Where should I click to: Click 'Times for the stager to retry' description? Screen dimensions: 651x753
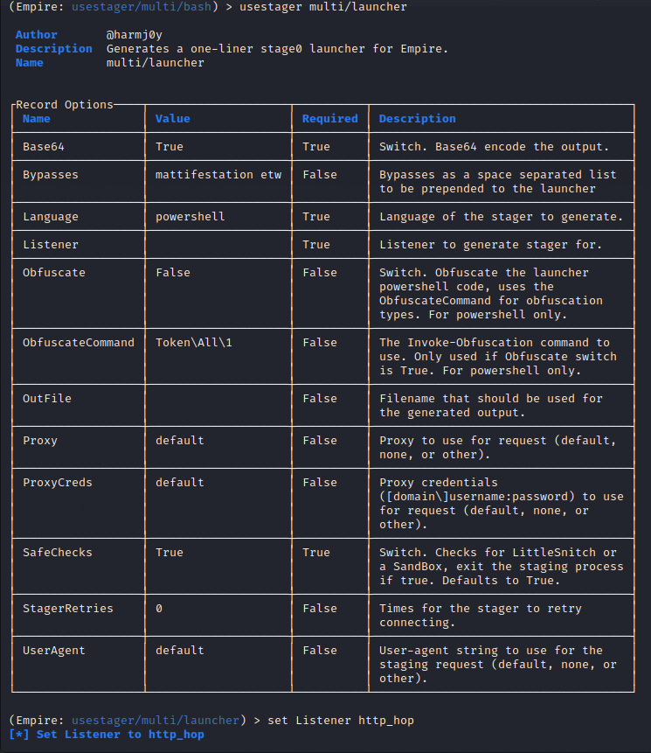481,615
